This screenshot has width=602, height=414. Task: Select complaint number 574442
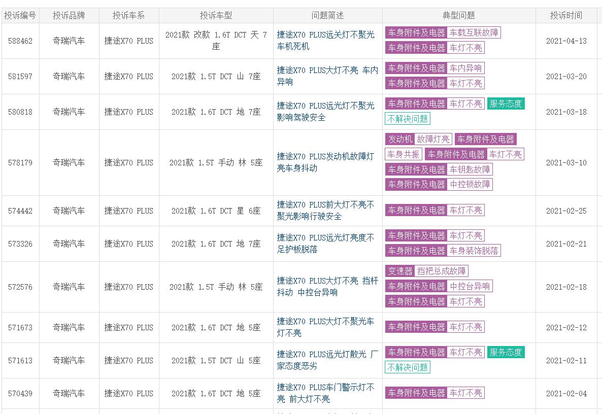pyautogui.click(x=20, y=211)
